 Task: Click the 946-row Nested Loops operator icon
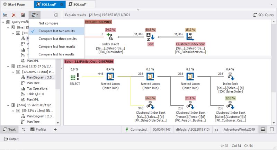click(110, 77)
